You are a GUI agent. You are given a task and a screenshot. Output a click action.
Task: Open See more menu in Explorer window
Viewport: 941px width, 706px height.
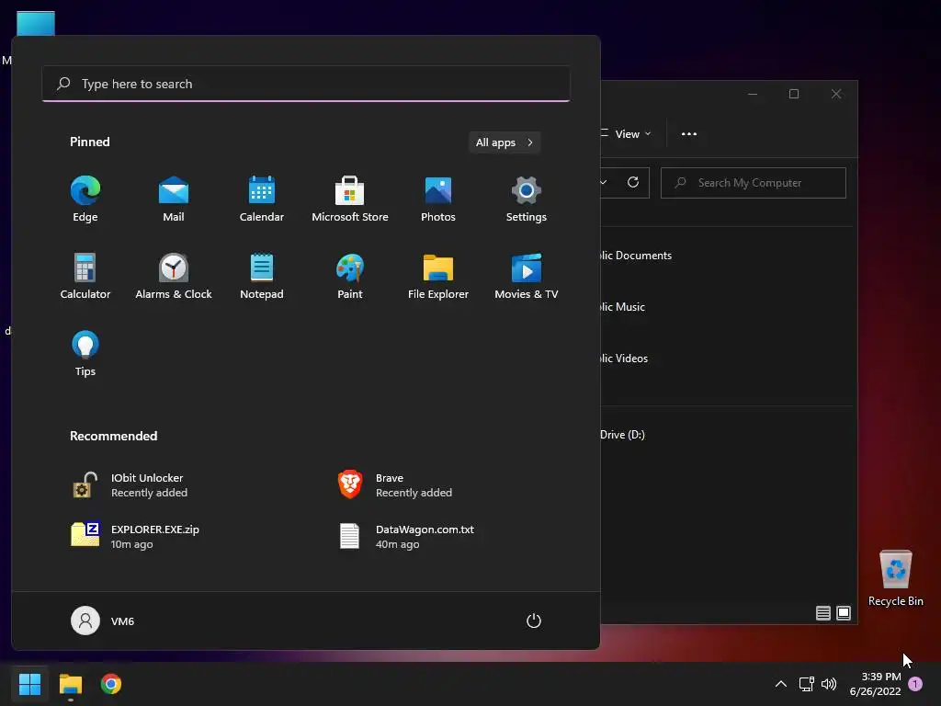coord(689,134)
